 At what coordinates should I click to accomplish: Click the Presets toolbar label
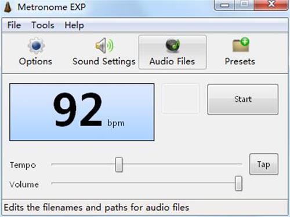pyautogui.click(x=240, y=61)
